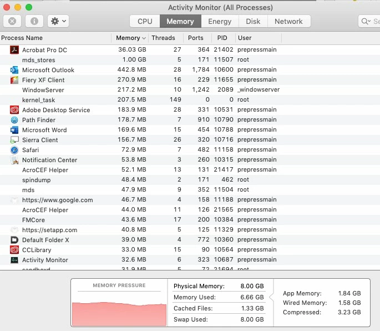Click PID 21402 cell

(224, 49)
